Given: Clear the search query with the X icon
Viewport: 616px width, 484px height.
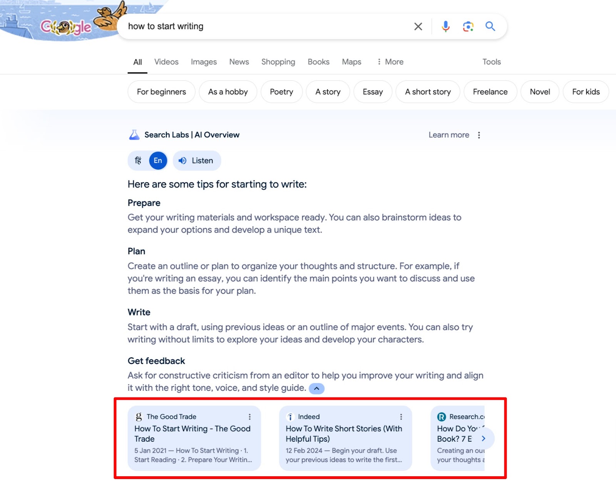Looking at the screenshot, I should click(418, 27).
